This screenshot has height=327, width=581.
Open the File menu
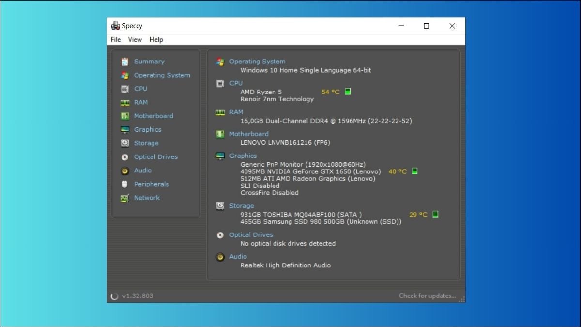click(115, 39)
